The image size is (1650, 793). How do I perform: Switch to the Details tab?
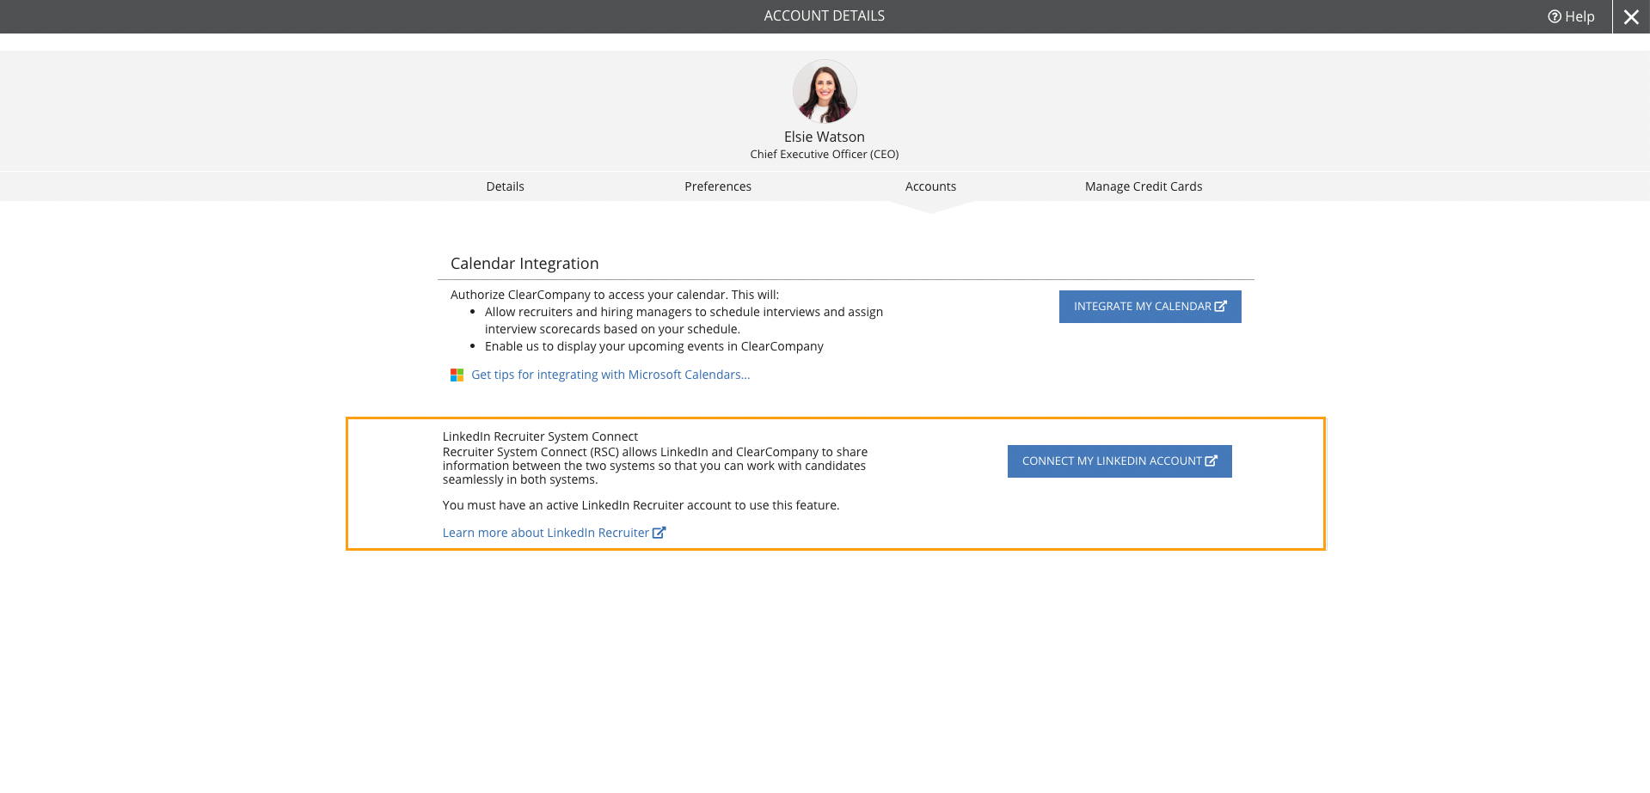click(505, 186)
